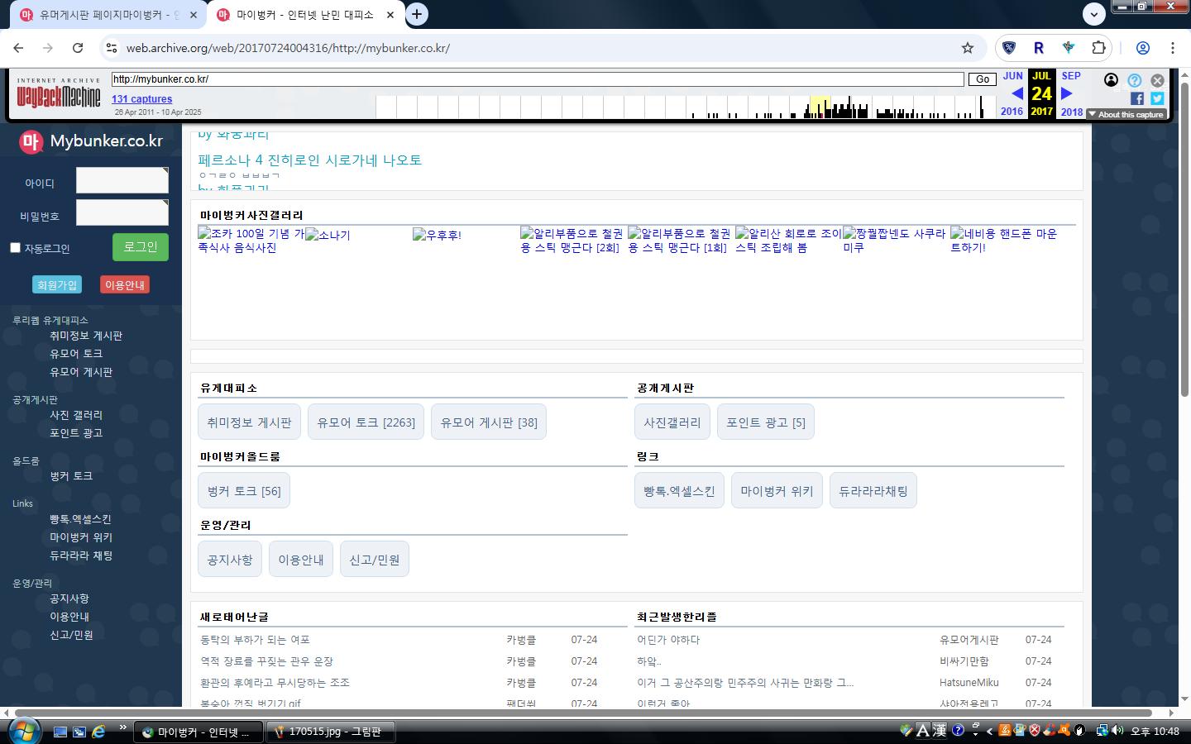The image size is (1191, 744).
Task: Go to the previous capture, June 2016
Action: 1016,93
